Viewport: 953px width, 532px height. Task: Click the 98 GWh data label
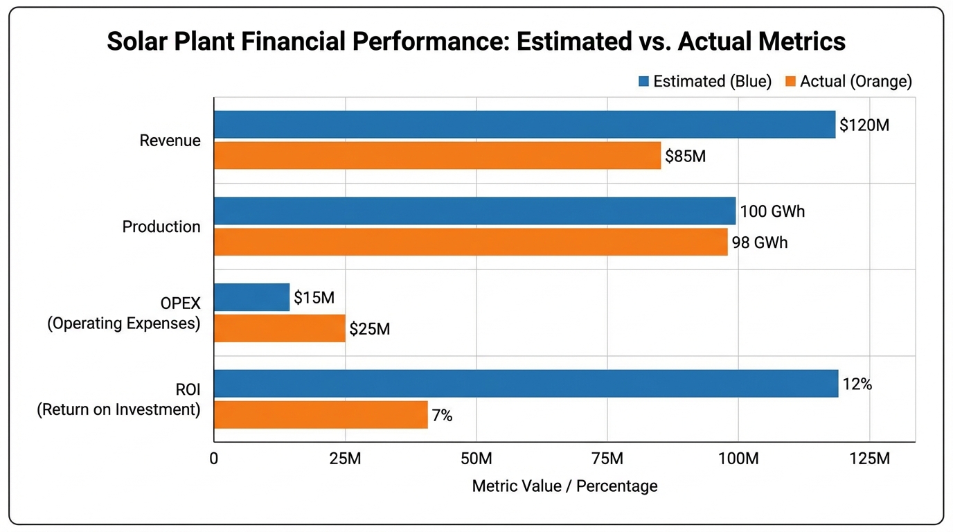pyautogui.click(x=760, y=243)
